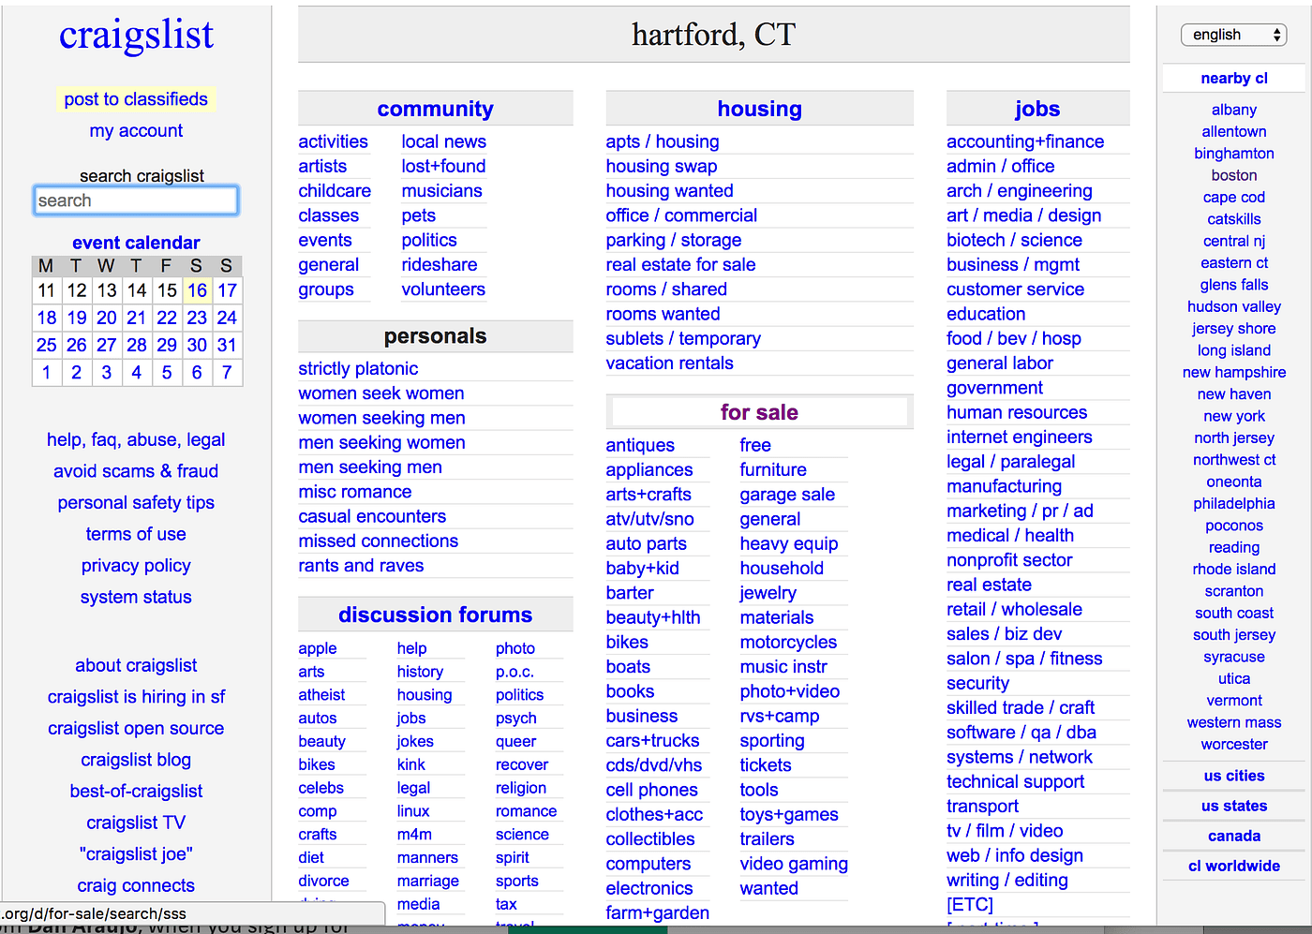Open accounting+finance jobs

pyautogui.click(x=1025, y=141)
